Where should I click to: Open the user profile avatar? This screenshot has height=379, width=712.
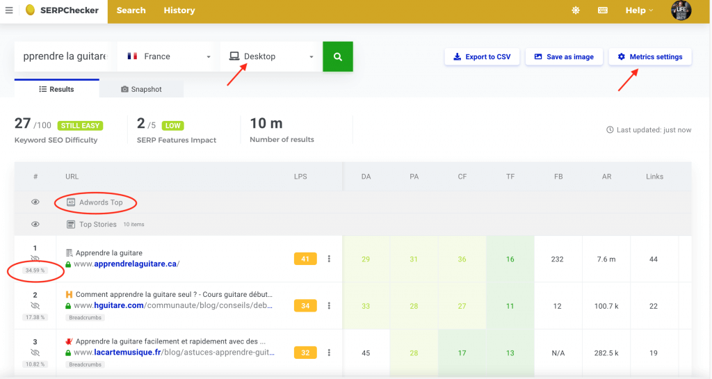coord(681,10)
